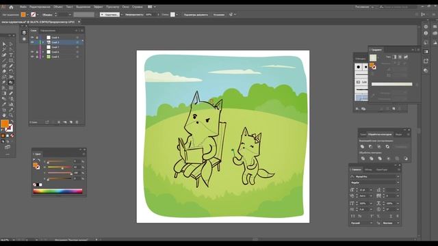Choose Freeform gradient type button

tap(406, 57)
